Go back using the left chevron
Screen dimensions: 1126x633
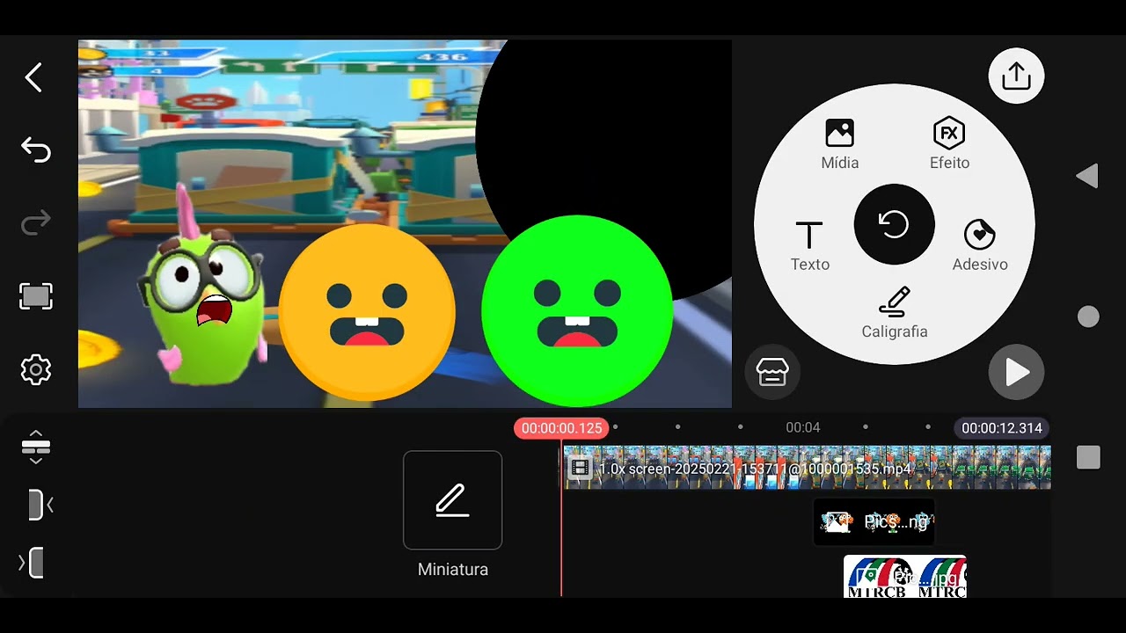[33, 77]
